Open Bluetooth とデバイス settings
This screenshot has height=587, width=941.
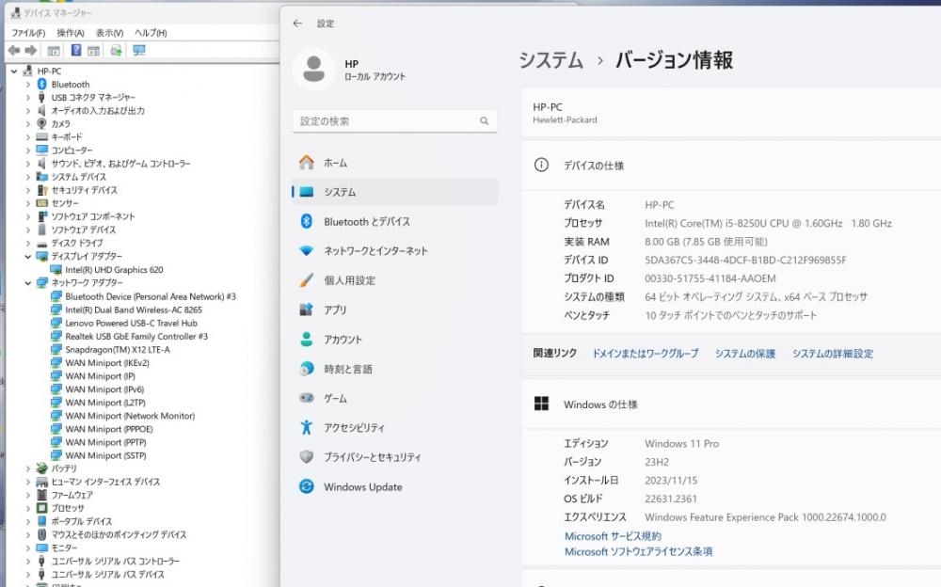point(395,221)
